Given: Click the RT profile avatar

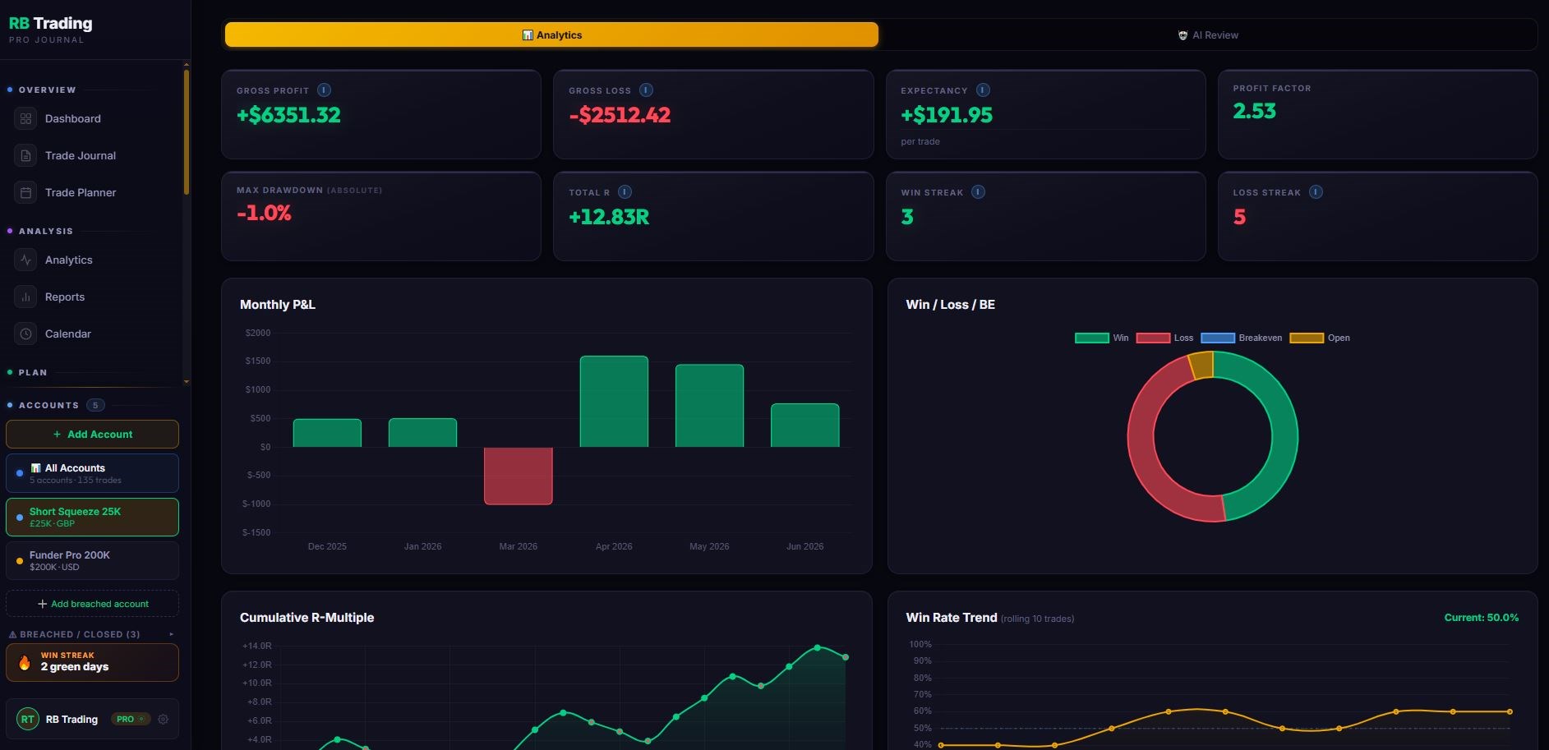Looking at the screenshot, I should [28, 719].
